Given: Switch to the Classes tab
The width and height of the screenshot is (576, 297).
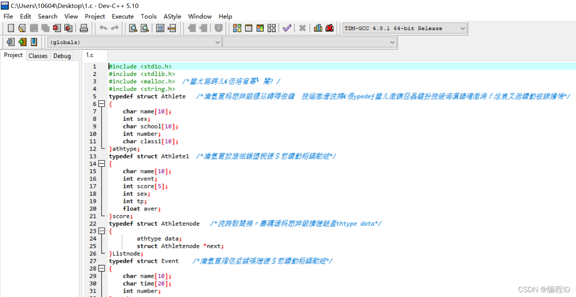Looking at the screenshot, I should click(x=38, y=55).
